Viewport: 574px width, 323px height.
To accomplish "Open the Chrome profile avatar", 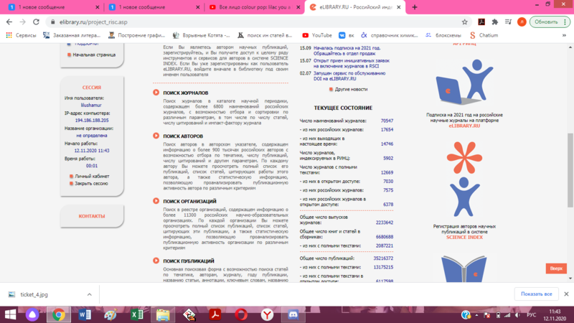I will [522, 22].
